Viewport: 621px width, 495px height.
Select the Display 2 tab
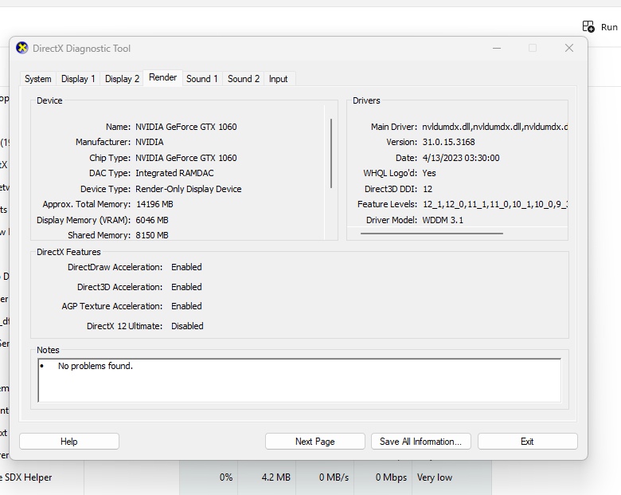click(122, 79)
